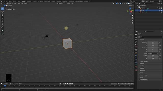Open the World properties tab icon

(x=136, y=47)
